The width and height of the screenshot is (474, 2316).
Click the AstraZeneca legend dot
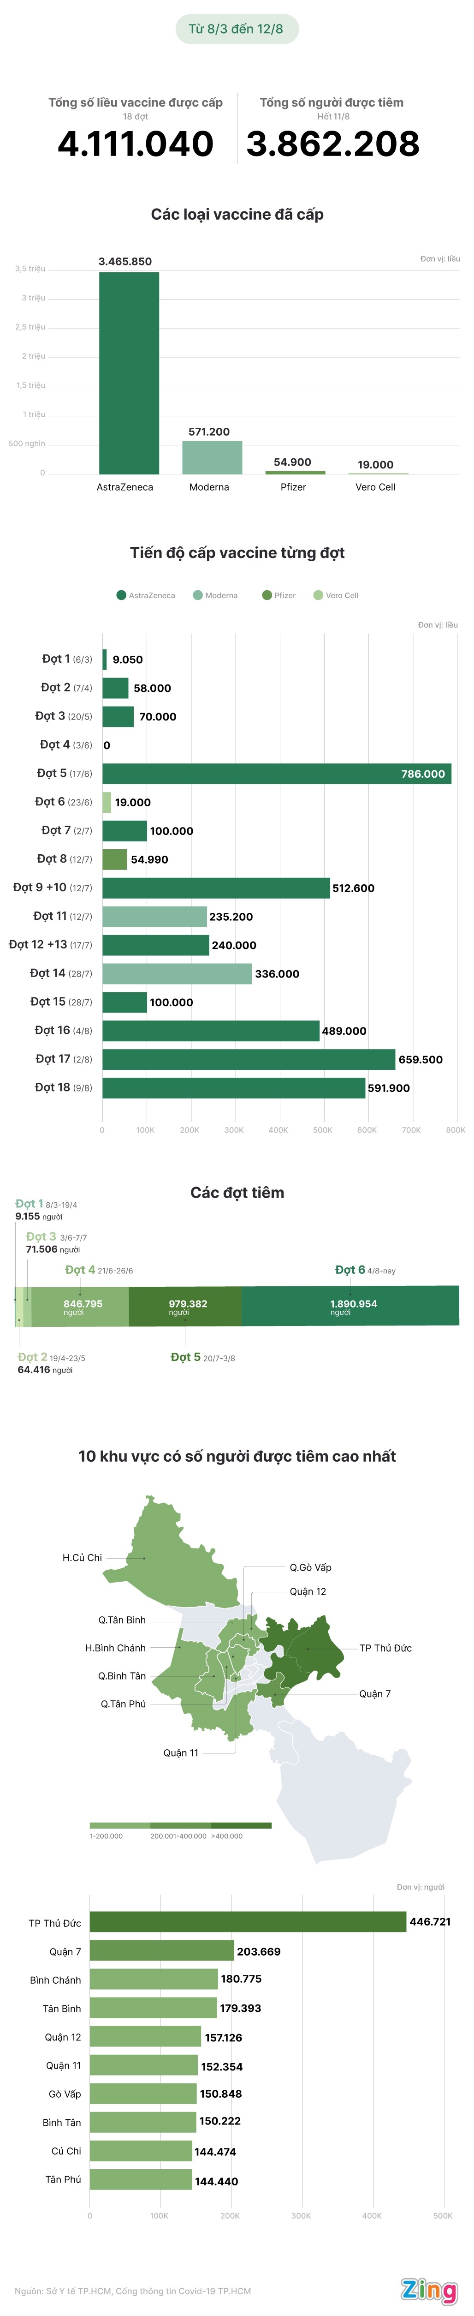(x=121, y=595)
